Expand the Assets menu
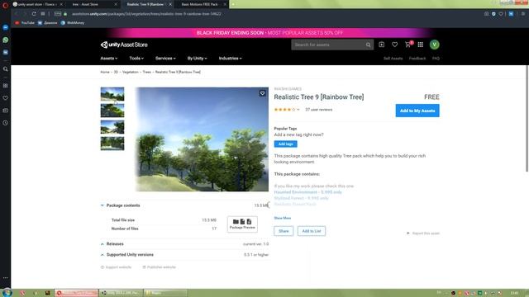The width and height of the screenshot is (529, 297). [108, 59]
